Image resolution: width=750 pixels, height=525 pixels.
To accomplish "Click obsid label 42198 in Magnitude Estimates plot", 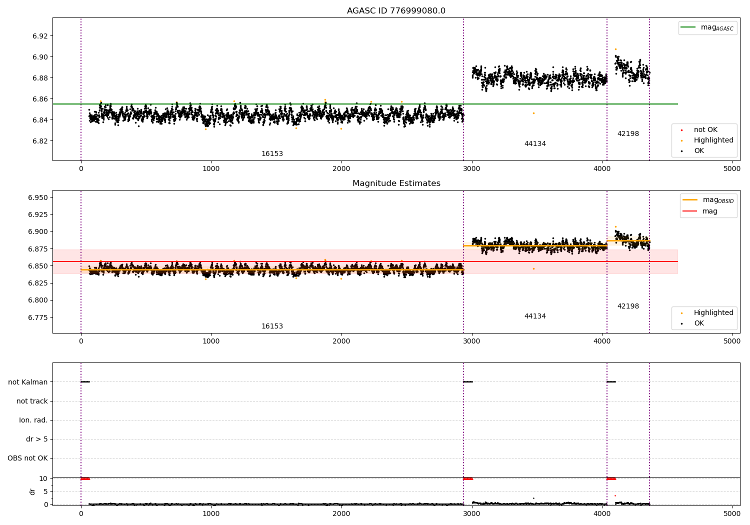I will pyautogui.click(x=628, y=306).
